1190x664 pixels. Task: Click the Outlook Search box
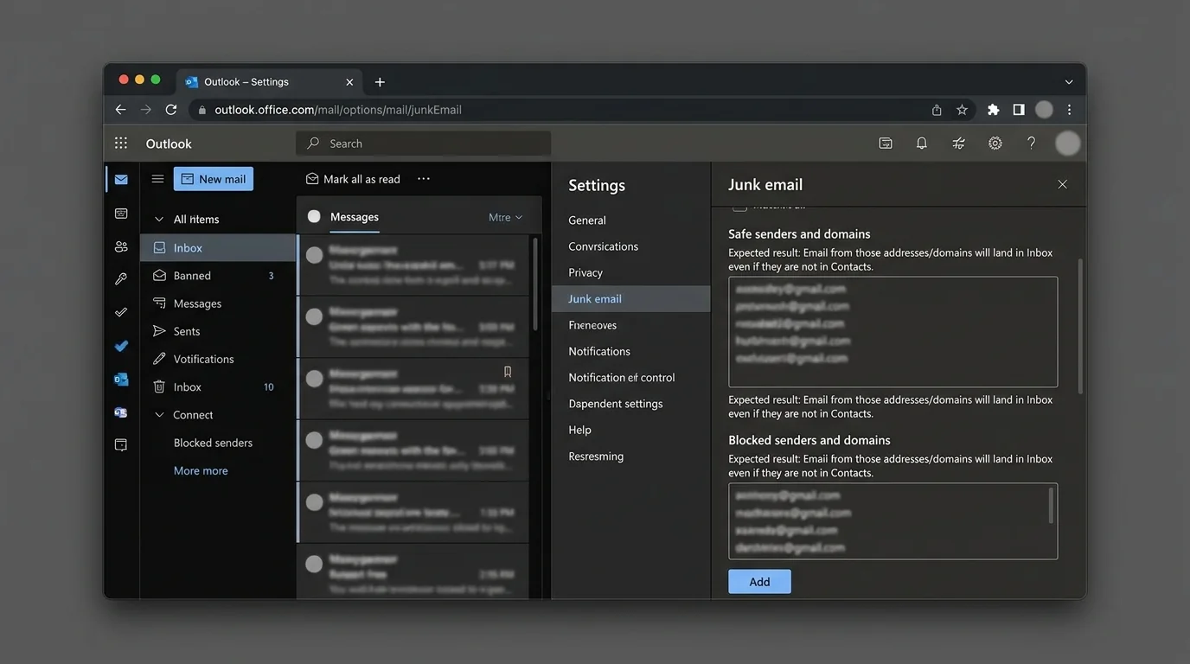point(424,144)
